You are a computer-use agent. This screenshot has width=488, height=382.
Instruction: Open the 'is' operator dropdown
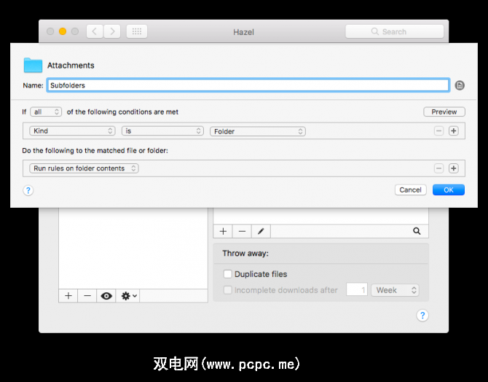[162, 131]
